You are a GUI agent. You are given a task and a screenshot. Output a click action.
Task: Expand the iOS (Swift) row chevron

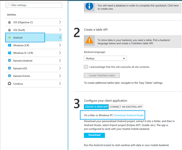tap(60, 30)
